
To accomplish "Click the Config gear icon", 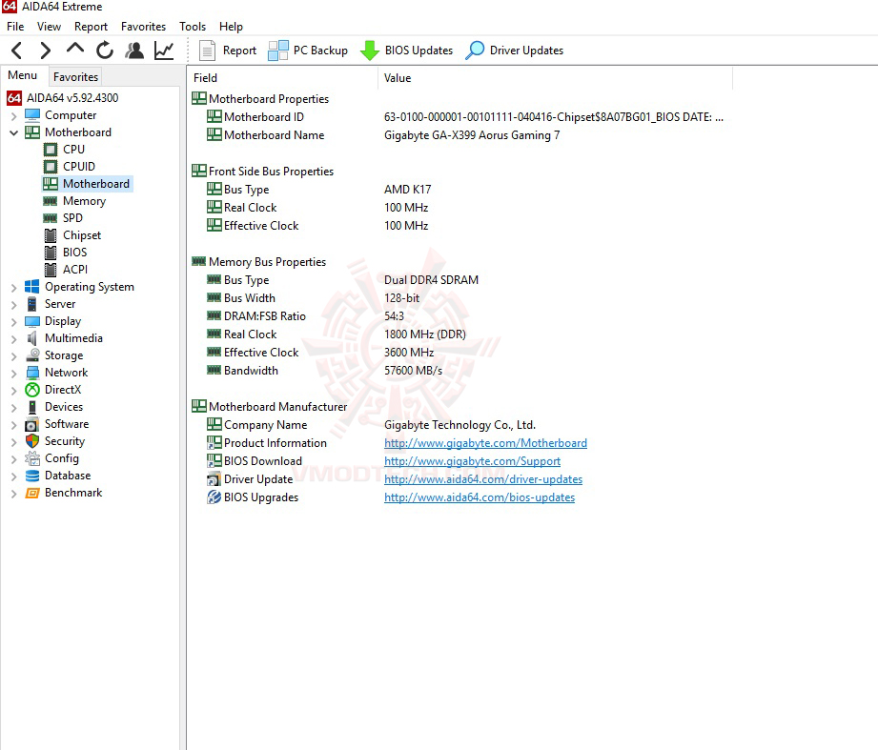I will coord(32,458).
